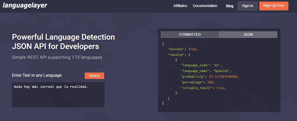Select the "results" line in JSON
Viewport: 297px width, 121px height.
coord(179,55)
